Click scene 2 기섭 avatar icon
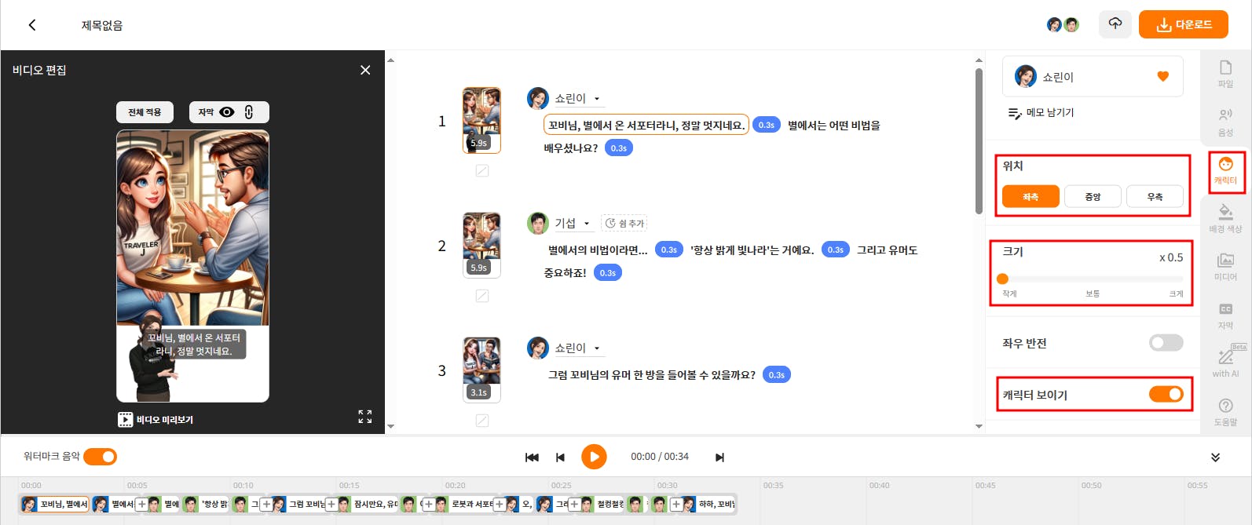The width and height of the screenshot is (1252, 525). point(538,223)
